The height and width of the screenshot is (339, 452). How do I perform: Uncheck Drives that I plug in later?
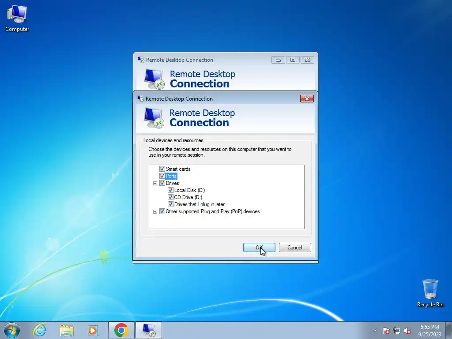coord(170,204)
